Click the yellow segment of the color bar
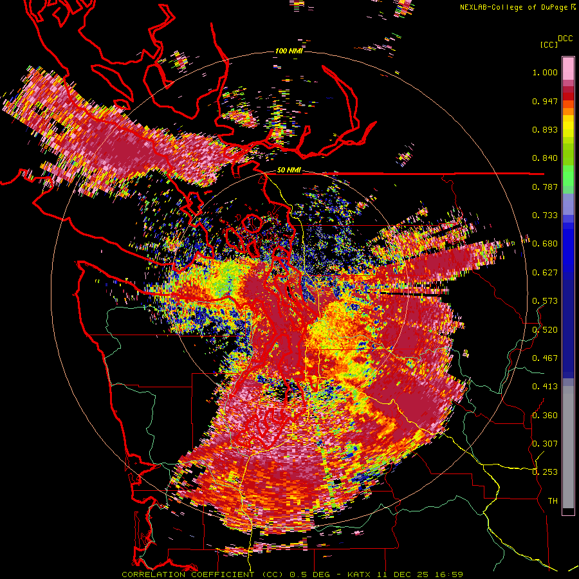Image resolution: width=579 pixels, height=579 pixels. pos(568,126)
